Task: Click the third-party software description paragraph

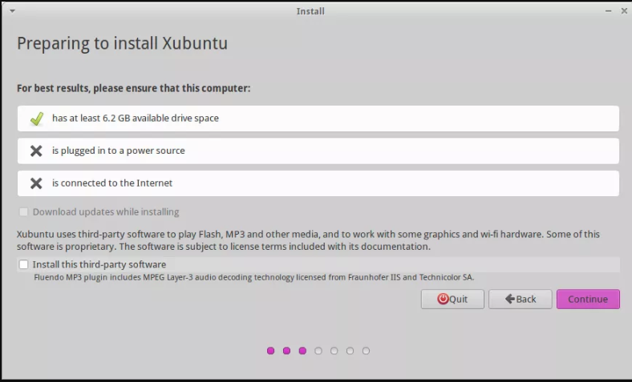Action: pyautogui.click(x=308, y=240)
